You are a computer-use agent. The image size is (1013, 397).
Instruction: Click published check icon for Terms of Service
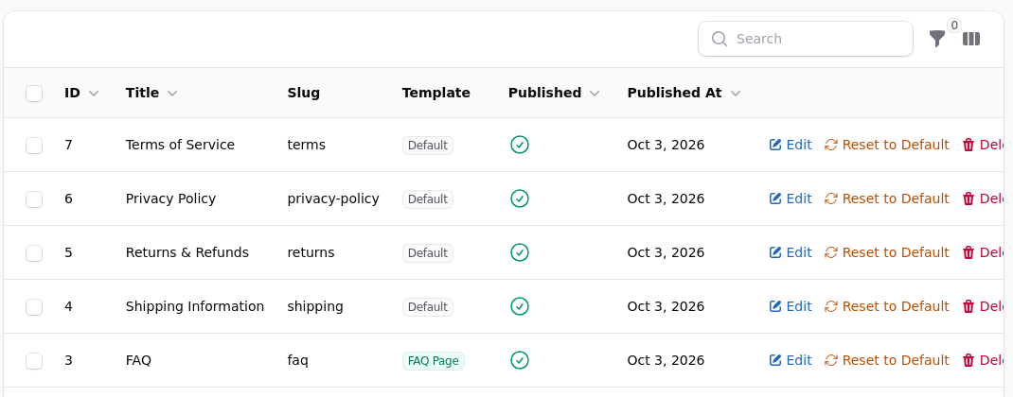pos(520,145)
